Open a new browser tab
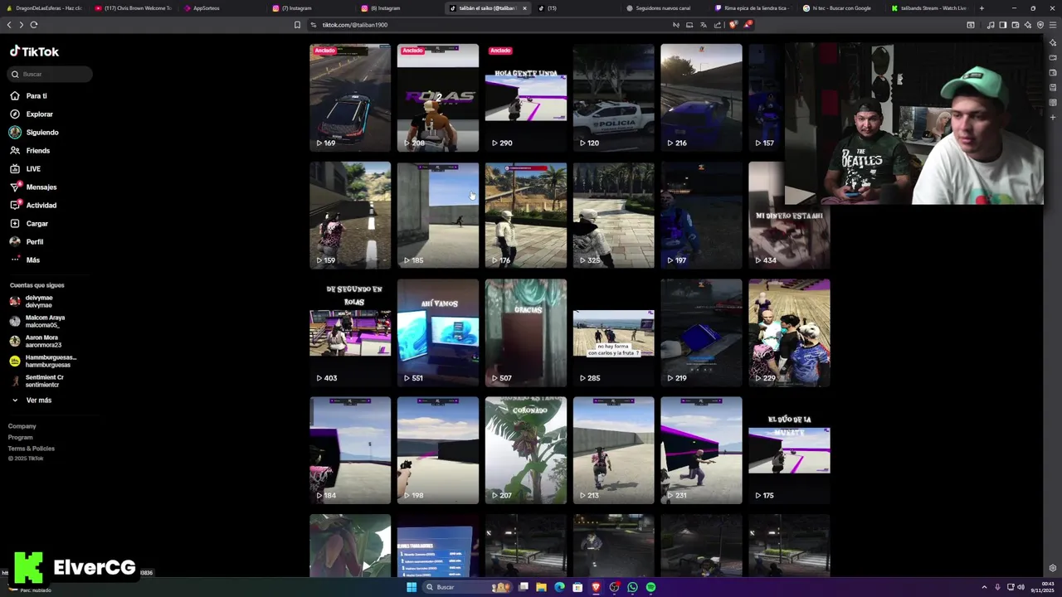This screenshot has height=597, width=1062. pos(982,8)
